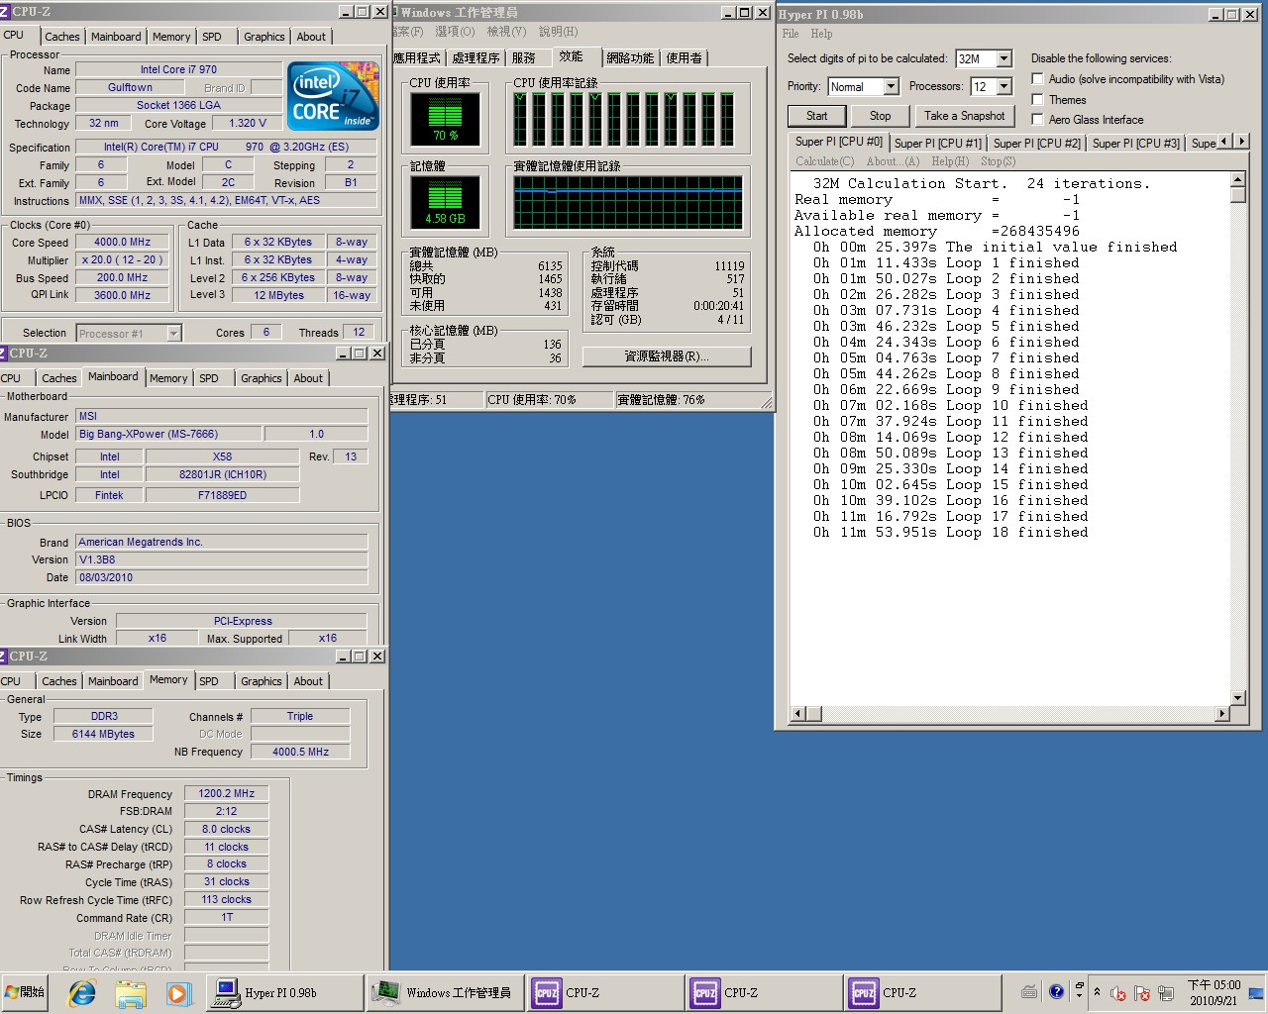The width and height of the screenshot is (1268, 1014).
Task: Toggle the Themes checkbox in Hyper PI
Action: point(1037,99)
